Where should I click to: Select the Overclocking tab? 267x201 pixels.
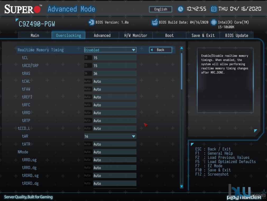click(68, 35)
